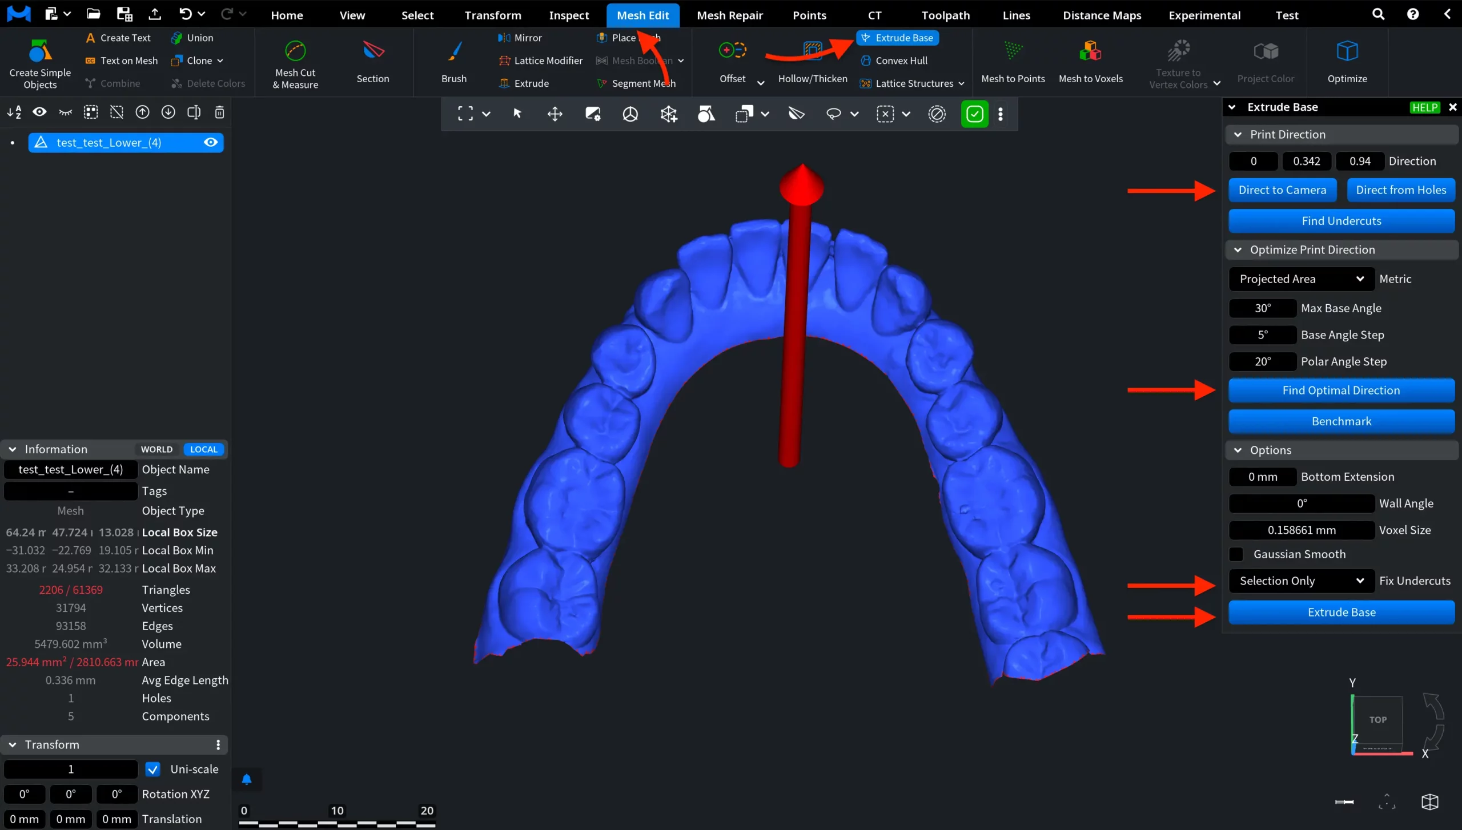This screenshot has width=1462, height=830.
Task: Open the Projected Area metric dropdown
Action: (x=1300, y=279)
